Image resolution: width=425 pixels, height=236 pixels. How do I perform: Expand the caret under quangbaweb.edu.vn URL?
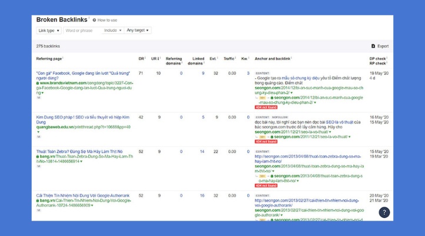38,132
